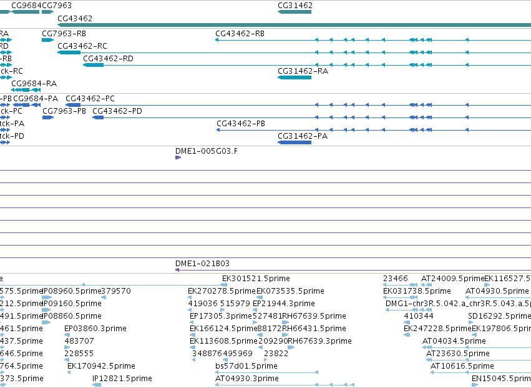Screen dimensions: 531x388
Task: Select the 410344 feature label
Action: [419, 316]
